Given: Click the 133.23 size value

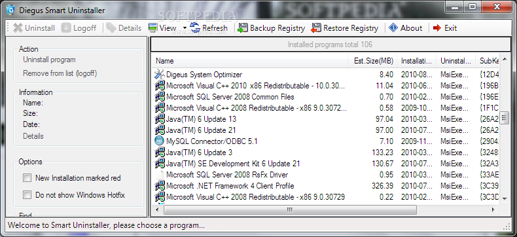Looking at the screenshot, I should 382,153.
